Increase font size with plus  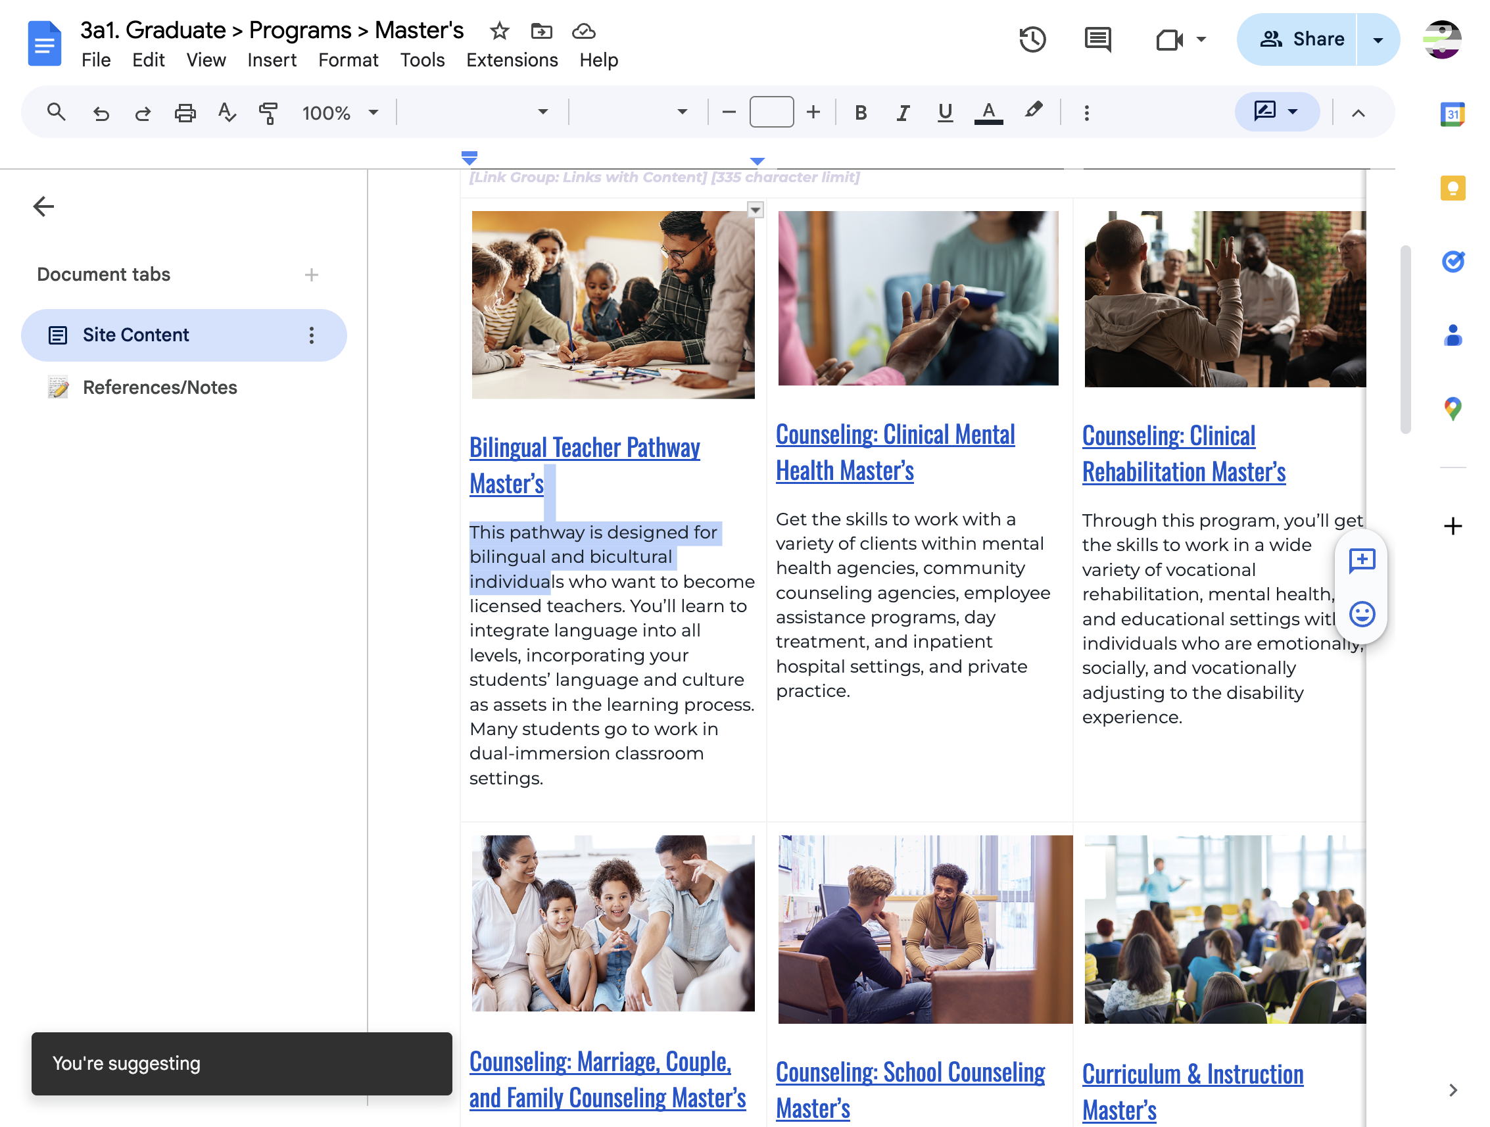click(x=813, y=112)
